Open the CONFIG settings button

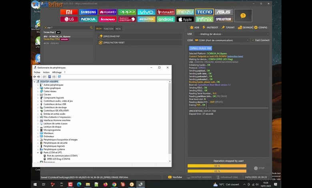click(x=261, y=28)
